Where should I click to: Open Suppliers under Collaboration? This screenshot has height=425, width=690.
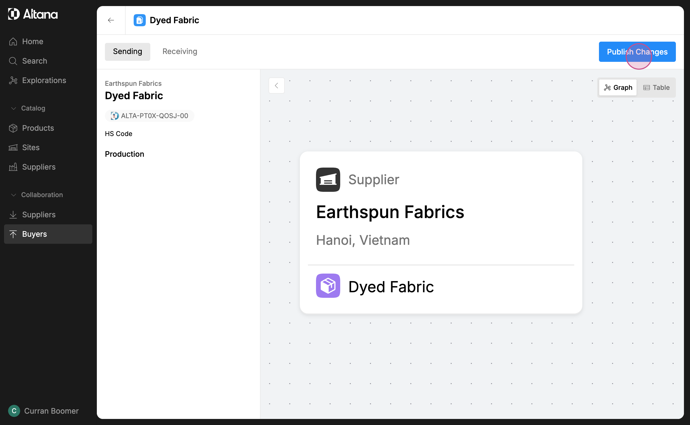point(39,215)
